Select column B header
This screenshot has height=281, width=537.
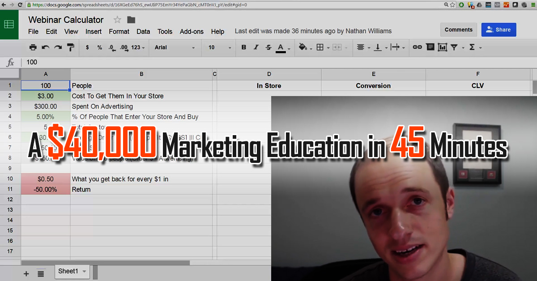[x=141, y=74]
